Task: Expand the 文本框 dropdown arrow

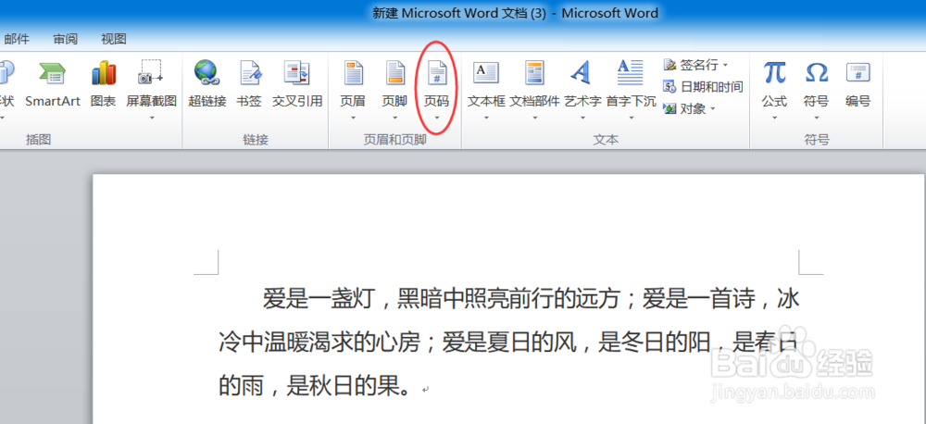Action: pos(487,118)
